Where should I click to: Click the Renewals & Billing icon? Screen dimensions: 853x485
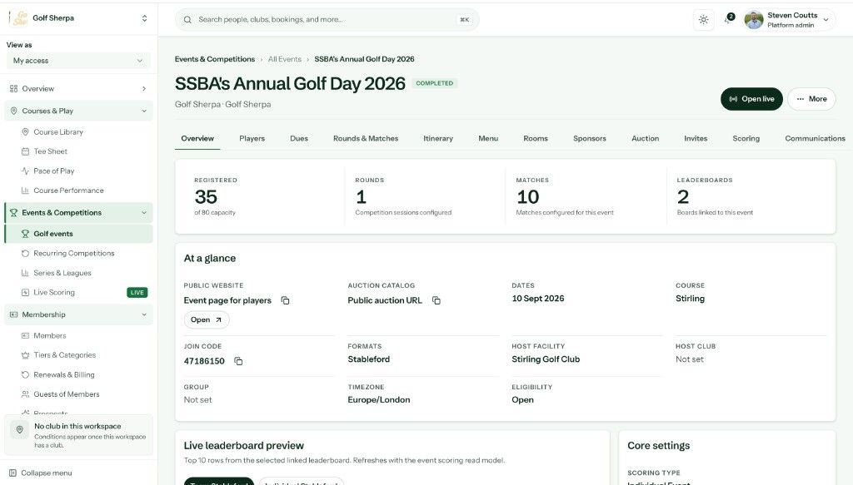click(25, 374)
